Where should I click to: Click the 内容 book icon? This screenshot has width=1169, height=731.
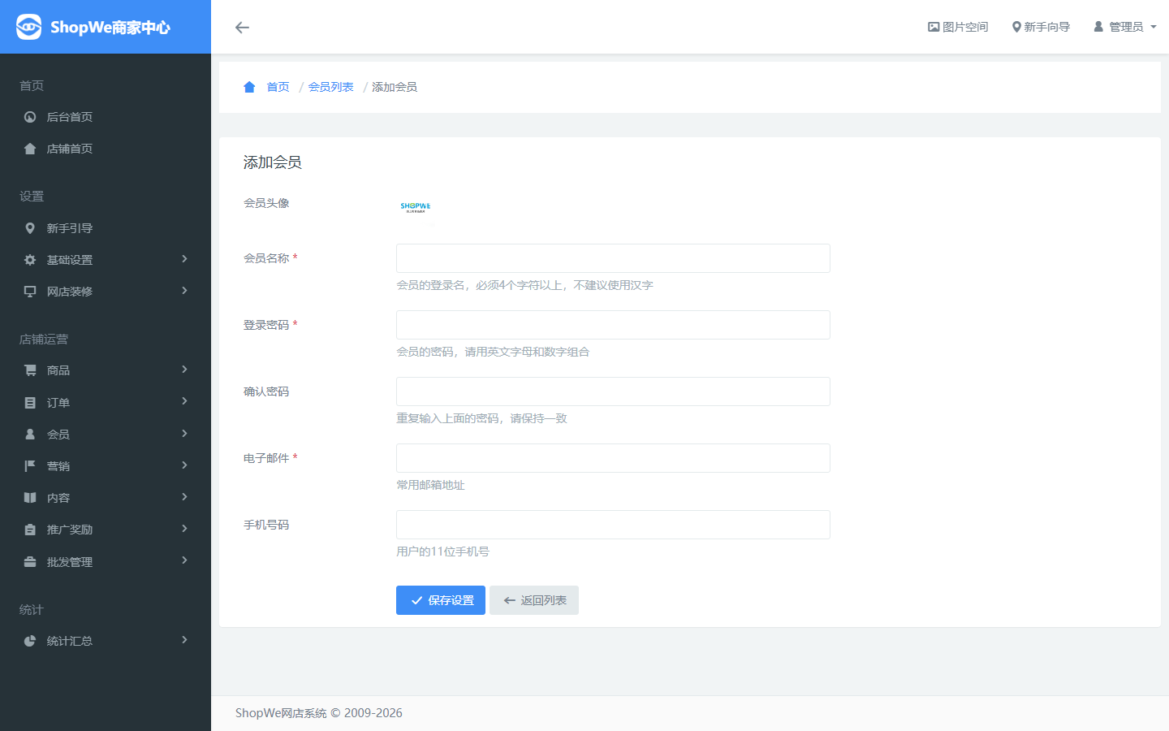click(30, 498)
